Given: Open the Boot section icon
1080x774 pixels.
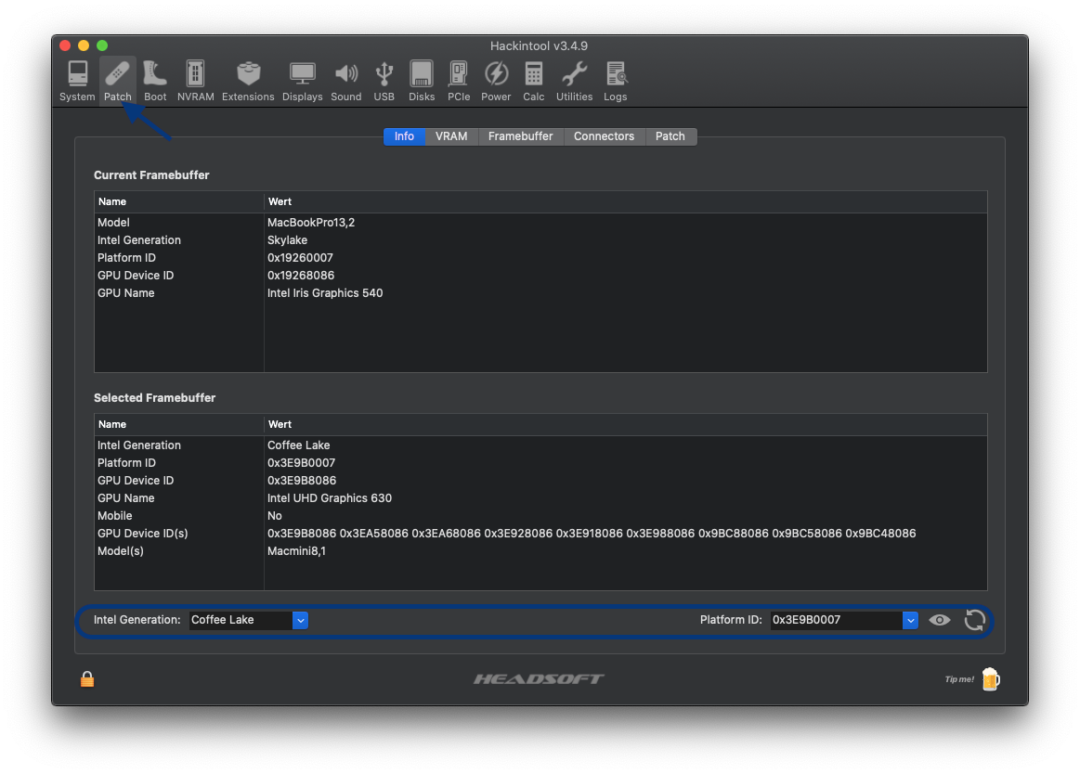Looking at the screenshot, I should tap(155, 81).
